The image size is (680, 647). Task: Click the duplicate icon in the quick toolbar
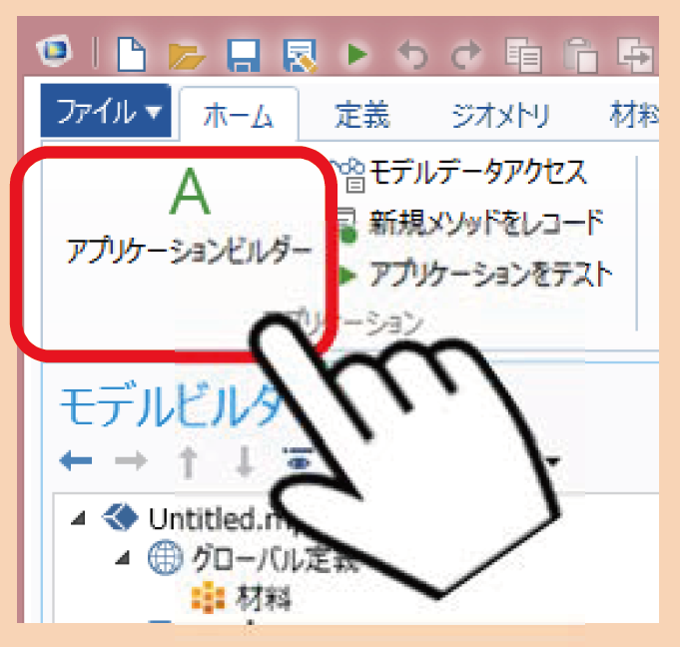[636, 55]
